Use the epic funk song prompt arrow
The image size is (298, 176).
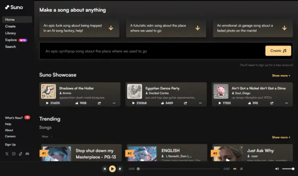coord(111,28)
